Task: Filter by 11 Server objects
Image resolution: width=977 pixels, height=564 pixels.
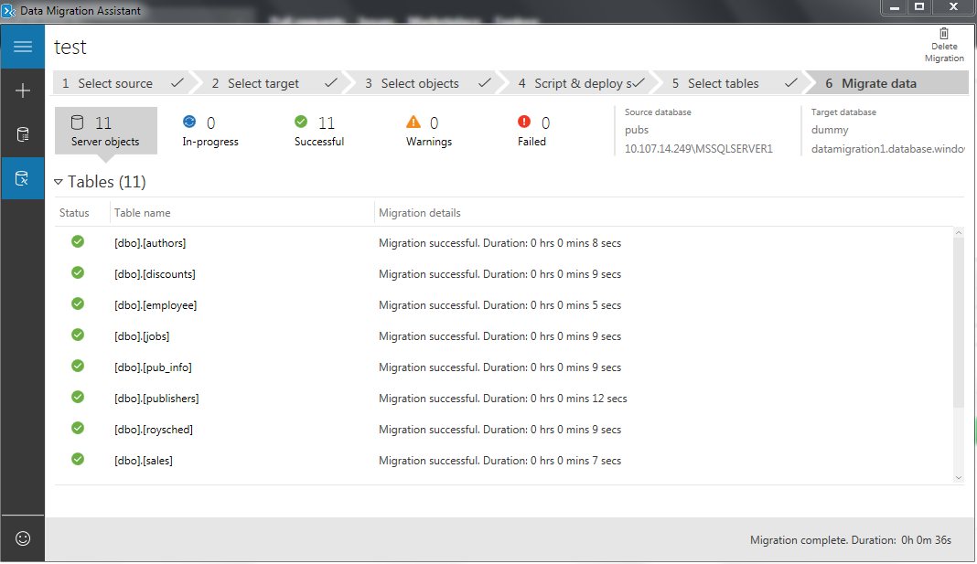Action: [105, 131]
